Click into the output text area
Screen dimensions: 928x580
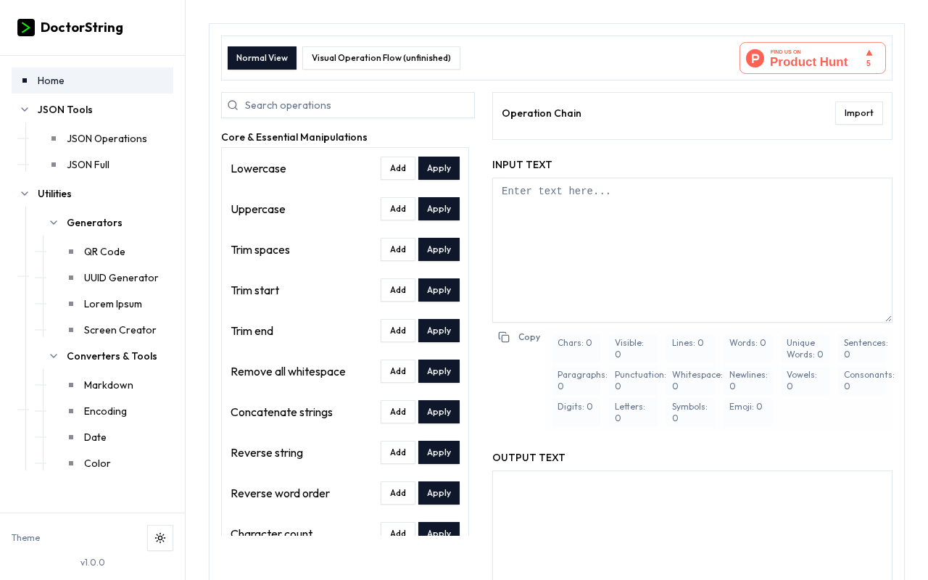[x=692, y=526]
